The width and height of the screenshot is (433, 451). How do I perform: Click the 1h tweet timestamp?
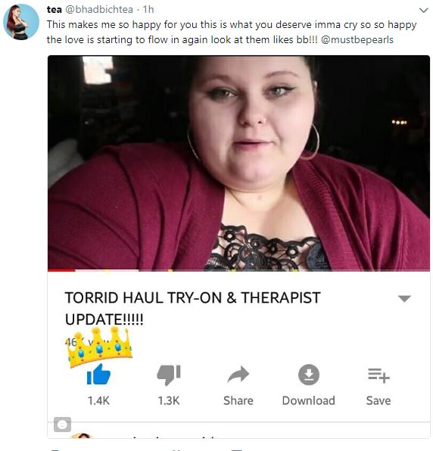[148, 10]
